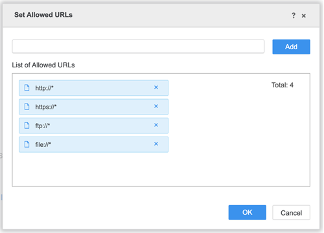Click the List of Allowed URLs label
324x233 pixels.
pyautogui.click(x=43, y=65)
